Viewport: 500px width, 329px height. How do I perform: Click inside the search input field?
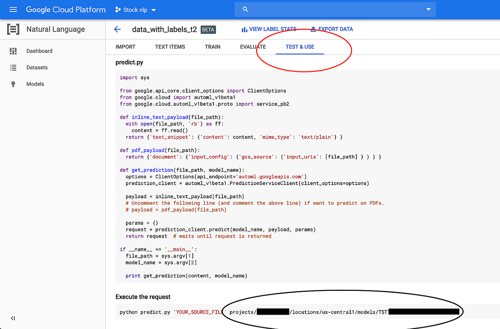point(332,9)
